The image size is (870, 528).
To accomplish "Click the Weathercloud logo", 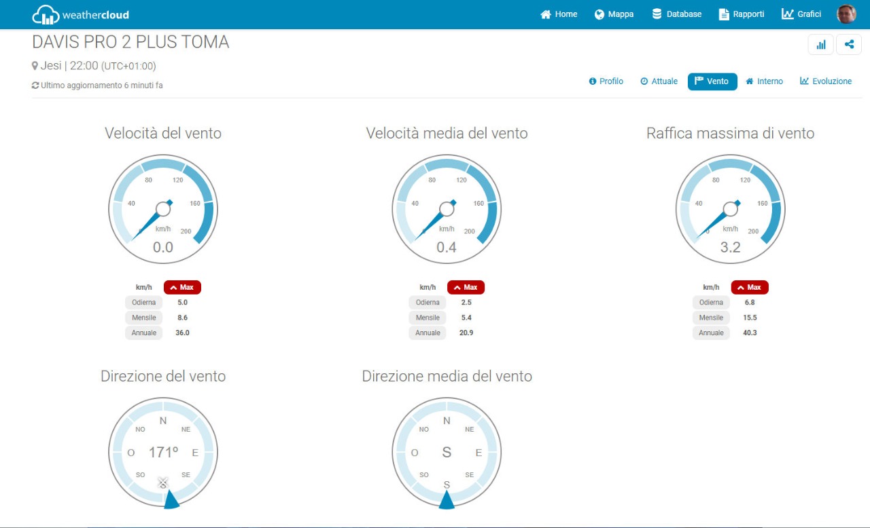I will point(80,14).
